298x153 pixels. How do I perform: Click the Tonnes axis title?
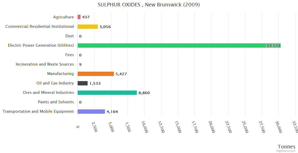coord(286,146)
